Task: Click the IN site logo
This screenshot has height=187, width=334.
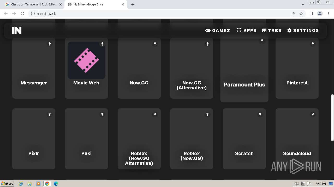Action: tap(16, 30)
